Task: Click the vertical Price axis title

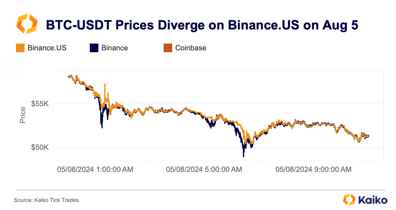Action: pos(23,115)
